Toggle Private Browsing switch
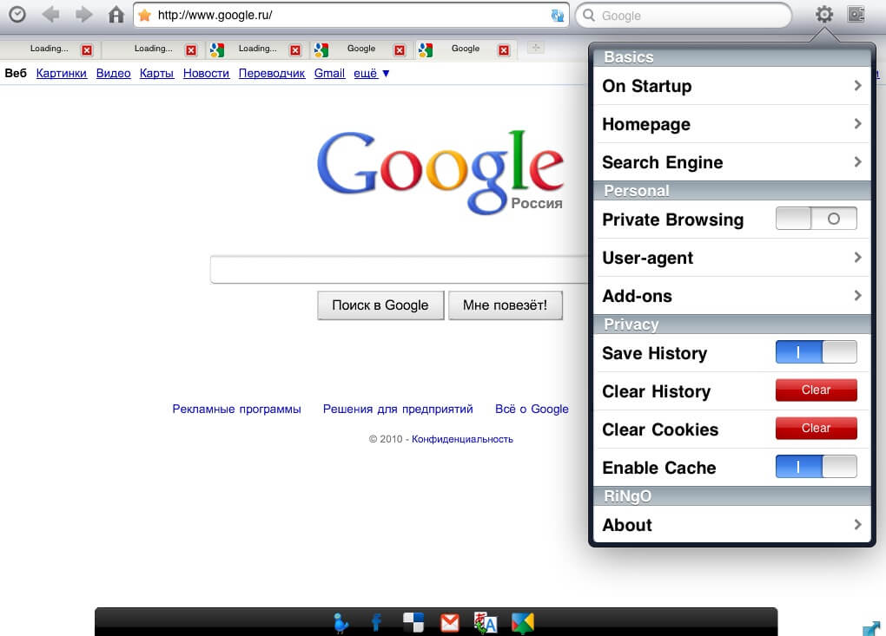 (x=816, y=219)
